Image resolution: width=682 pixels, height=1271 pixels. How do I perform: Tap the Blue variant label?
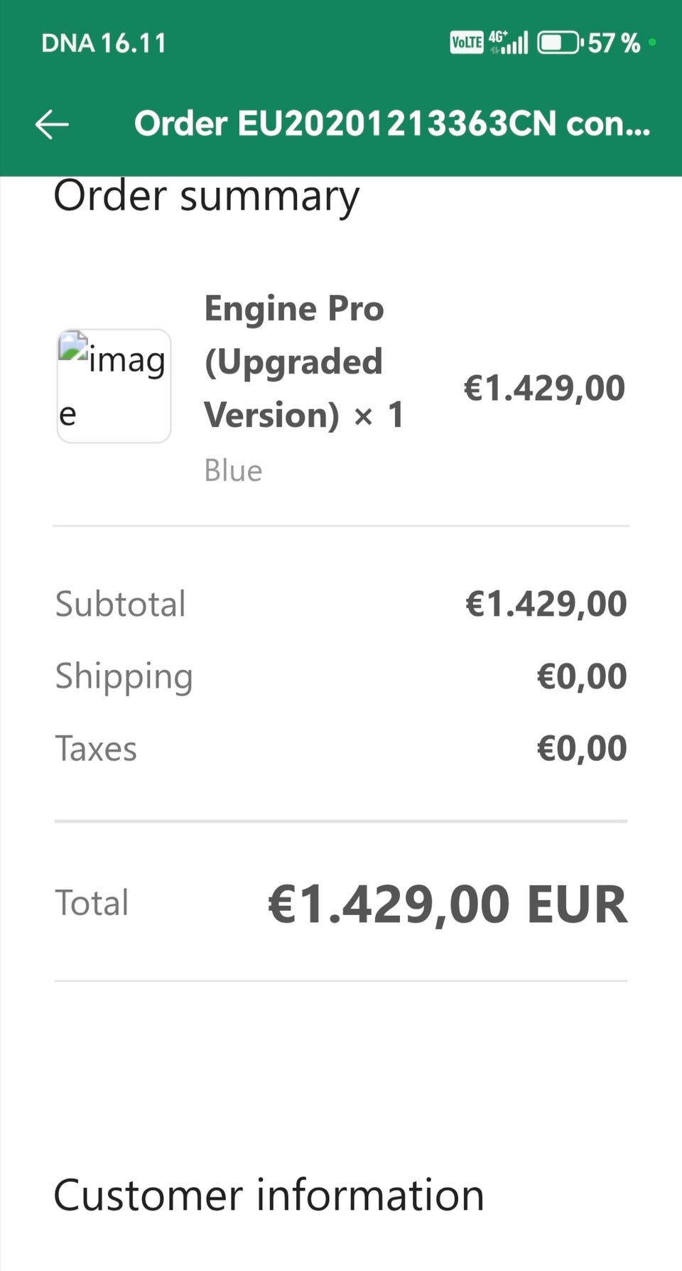(x=233, y=470)
